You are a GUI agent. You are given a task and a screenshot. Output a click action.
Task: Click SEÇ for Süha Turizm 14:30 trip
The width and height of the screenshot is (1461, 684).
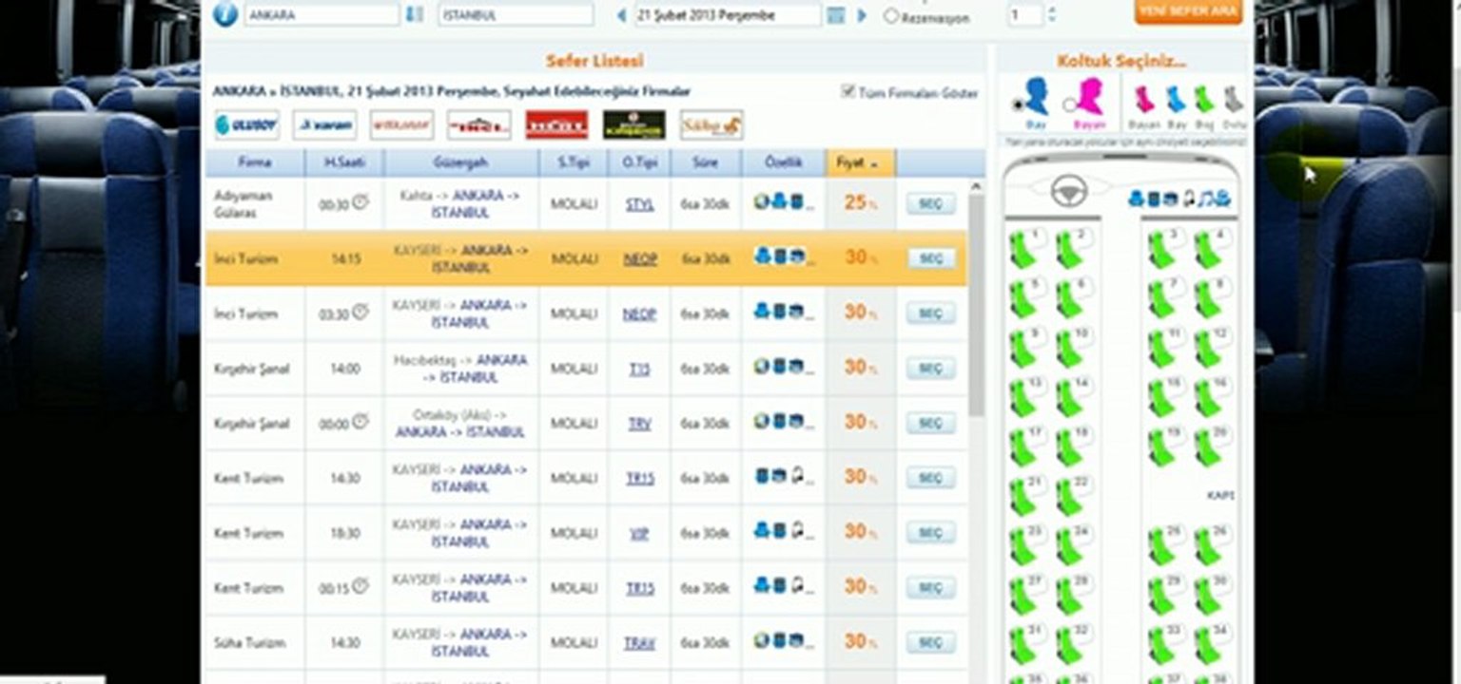[x=930, y=643]
